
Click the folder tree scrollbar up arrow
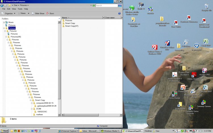pos(59,22)
